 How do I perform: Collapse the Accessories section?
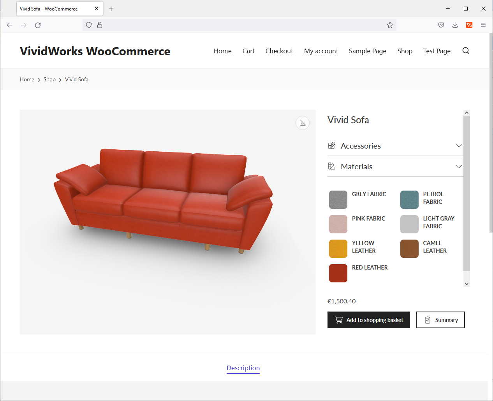pos(459,145)
